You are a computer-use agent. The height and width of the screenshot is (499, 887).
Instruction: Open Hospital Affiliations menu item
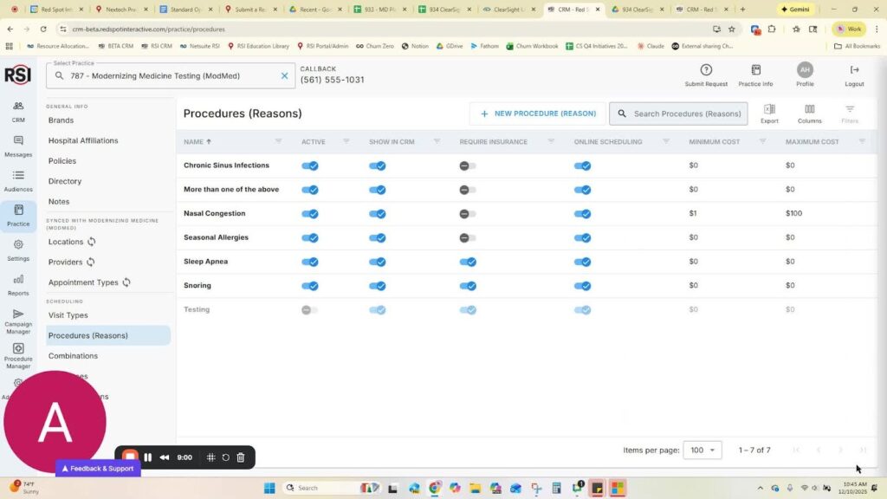83,140
